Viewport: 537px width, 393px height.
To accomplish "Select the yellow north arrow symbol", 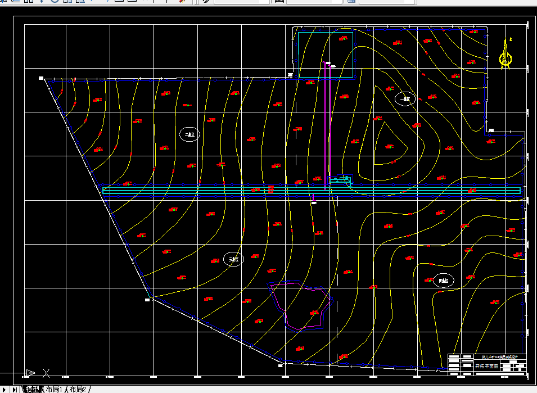I will [x=506, y=54].
